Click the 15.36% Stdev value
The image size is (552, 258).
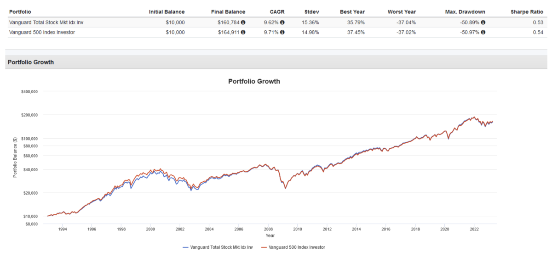tap(310, 22)
